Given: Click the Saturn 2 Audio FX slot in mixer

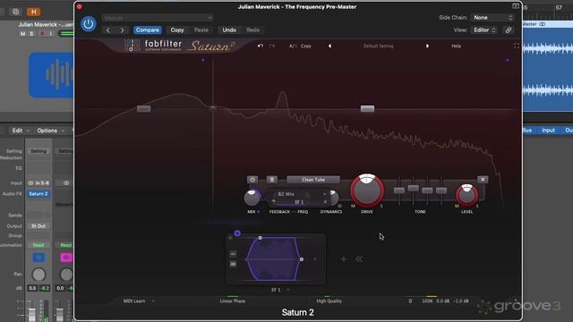Looking at the screenshot, I should point(38,194).
